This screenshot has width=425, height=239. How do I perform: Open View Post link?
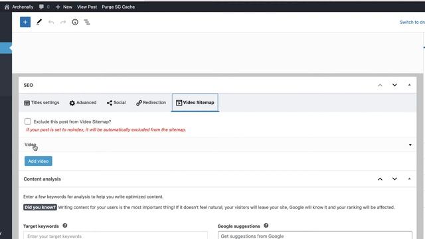(x=87, y=7)
